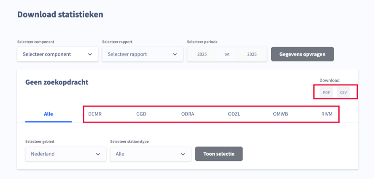The height and width of the screenshot is (179, 375).
Task: Select the ODZL tab
Action: pyautogui.click(x=234, y=114)
